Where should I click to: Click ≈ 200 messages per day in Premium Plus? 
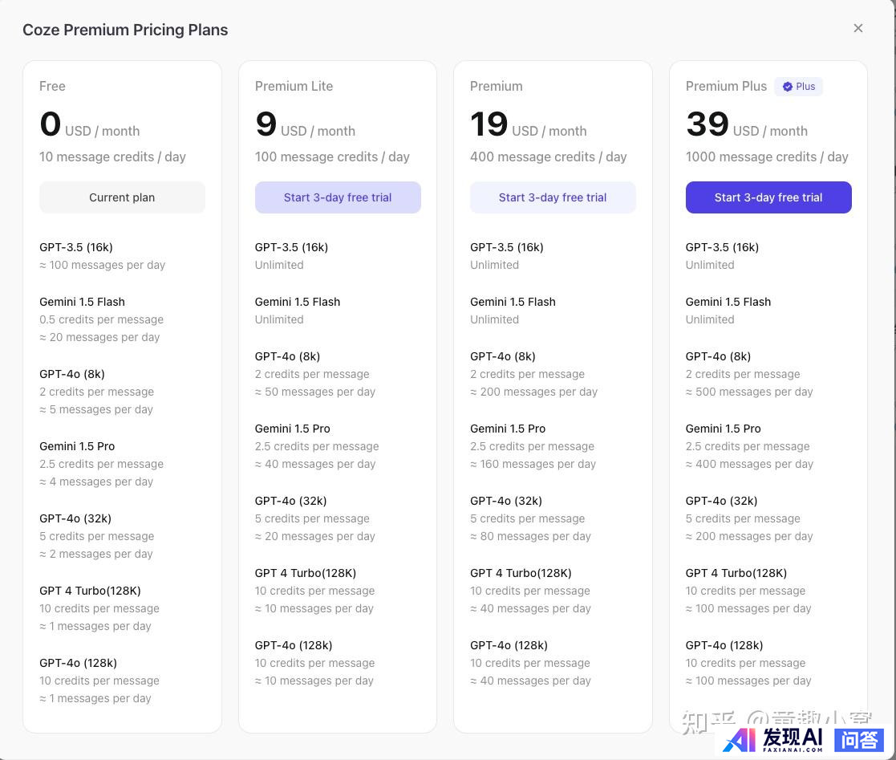749,536
